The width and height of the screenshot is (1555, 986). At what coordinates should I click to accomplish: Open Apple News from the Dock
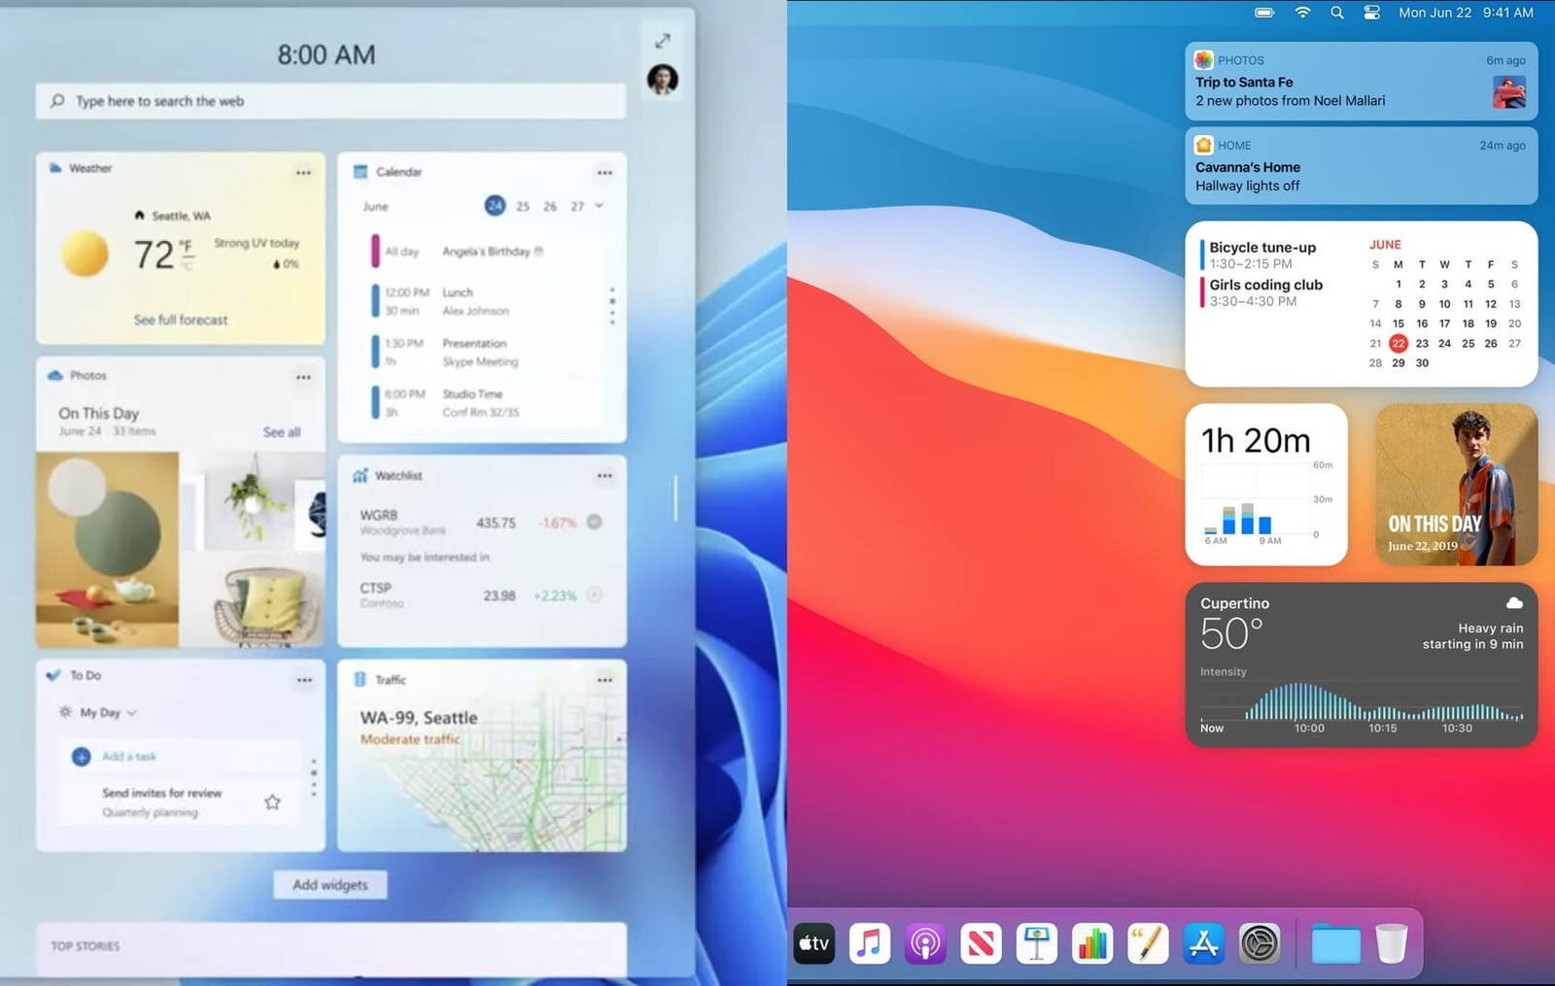tap(982, 941)
